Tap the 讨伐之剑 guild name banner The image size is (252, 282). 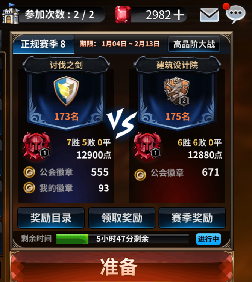[66, 65]
